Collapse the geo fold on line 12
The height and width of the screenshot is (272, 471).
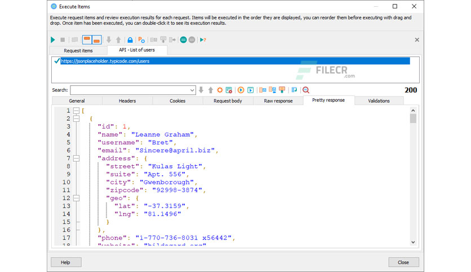[76, 198]
